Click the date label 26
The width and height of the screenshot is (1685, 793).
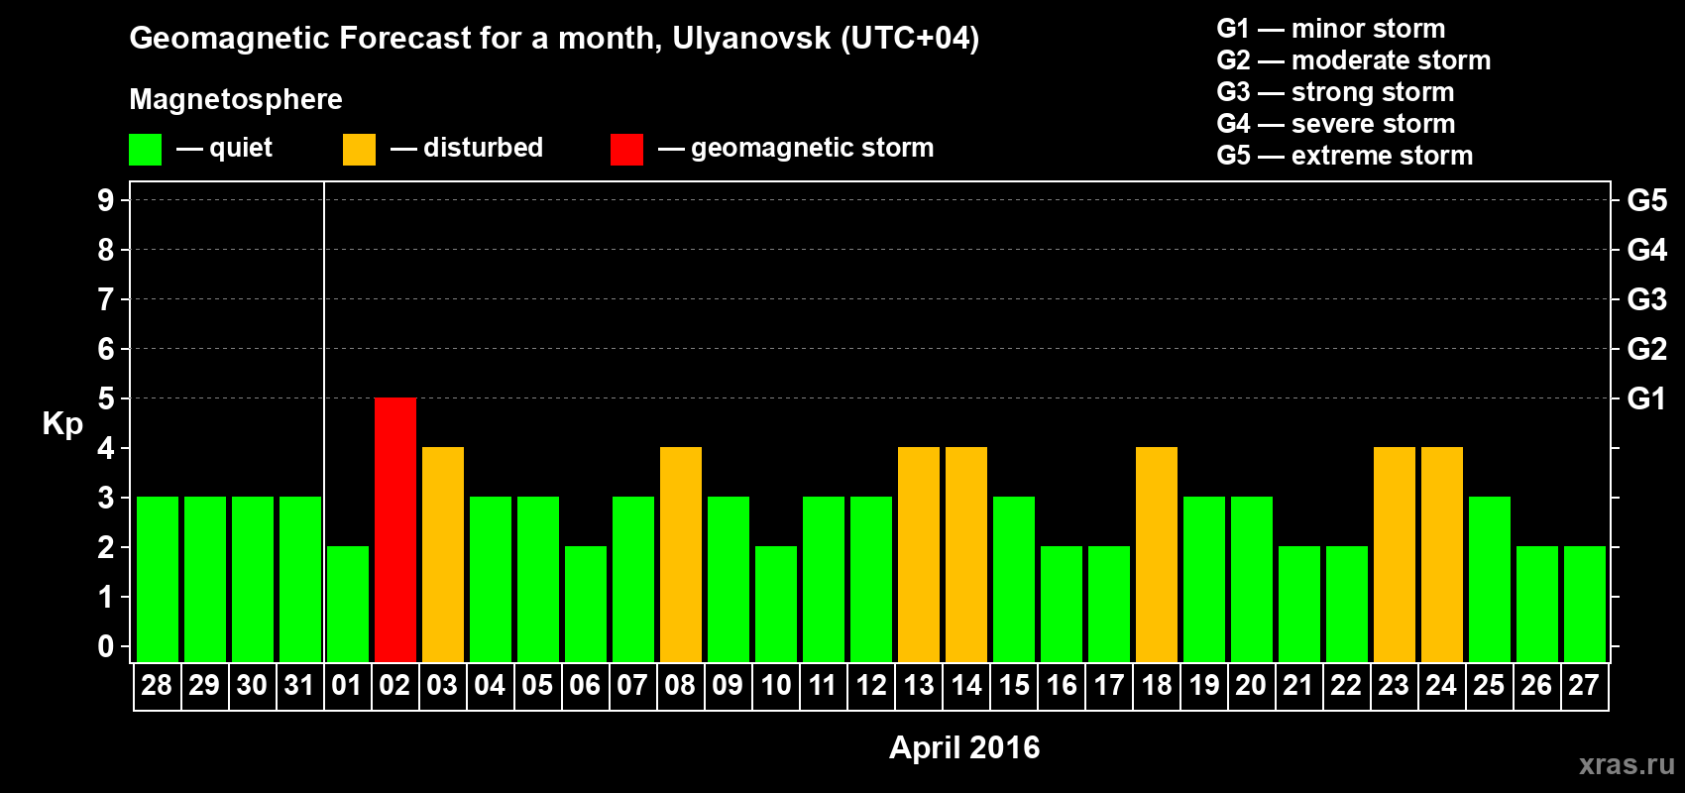1536,686
